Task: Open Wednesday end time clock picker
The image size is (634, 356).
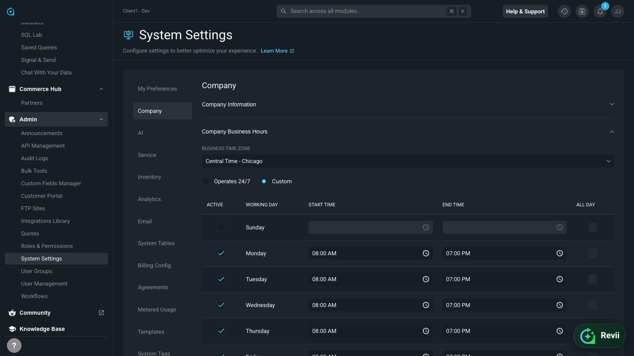Action: 560,305
